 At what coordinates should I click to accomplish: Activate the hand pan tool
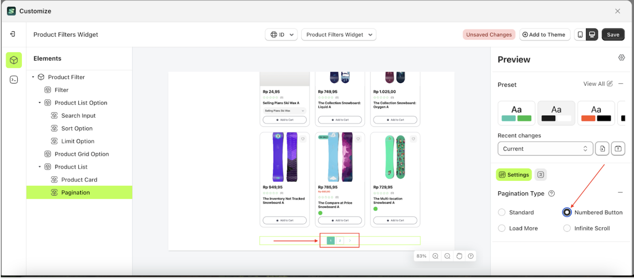coord(459,256)
